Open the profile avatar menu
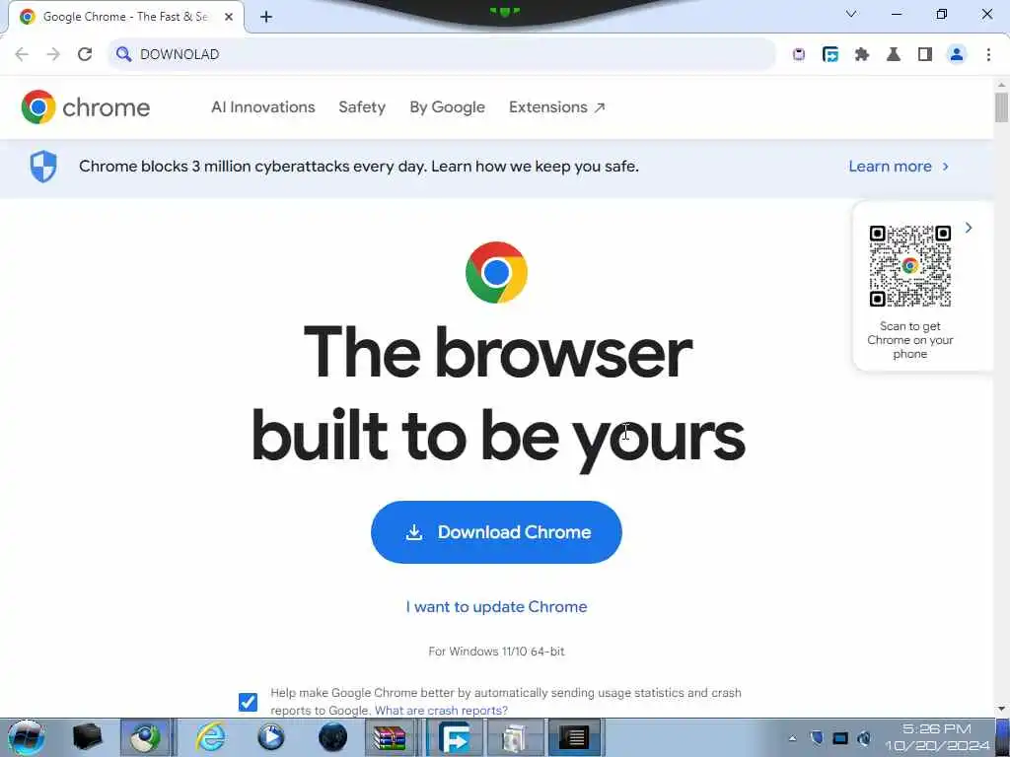The height and width of the screenshot is (757, 1010). click(x=957, y=55)
